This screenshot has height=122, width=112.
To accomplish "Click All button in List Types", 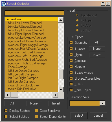I will (97, 42).
